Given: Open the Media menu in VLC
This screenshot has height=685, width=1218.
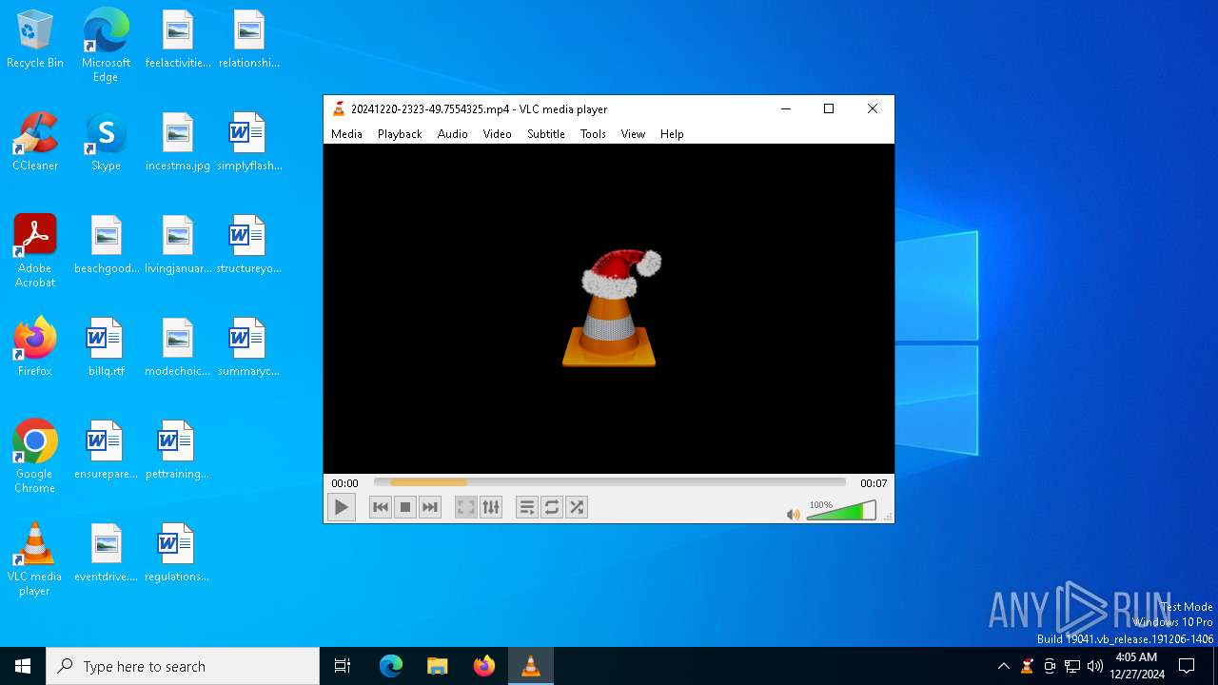Looking at the screenshot, I should (x=346, y=134).
